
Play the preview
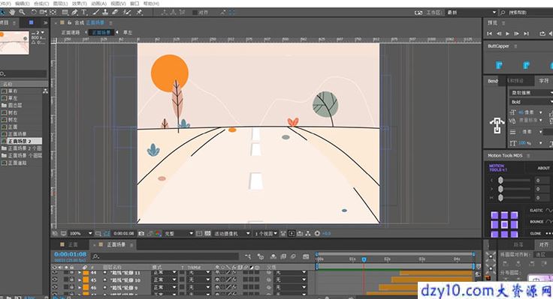507,34
